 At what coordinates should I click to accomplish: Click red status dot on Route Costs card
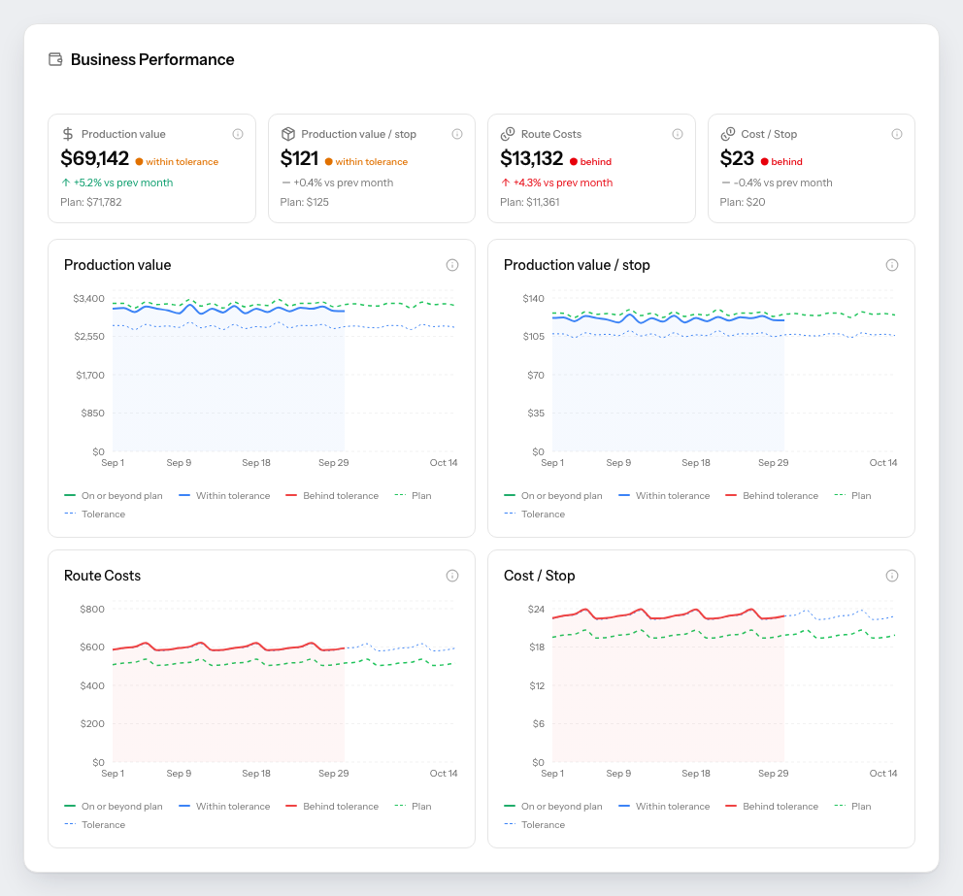[574, 162]
